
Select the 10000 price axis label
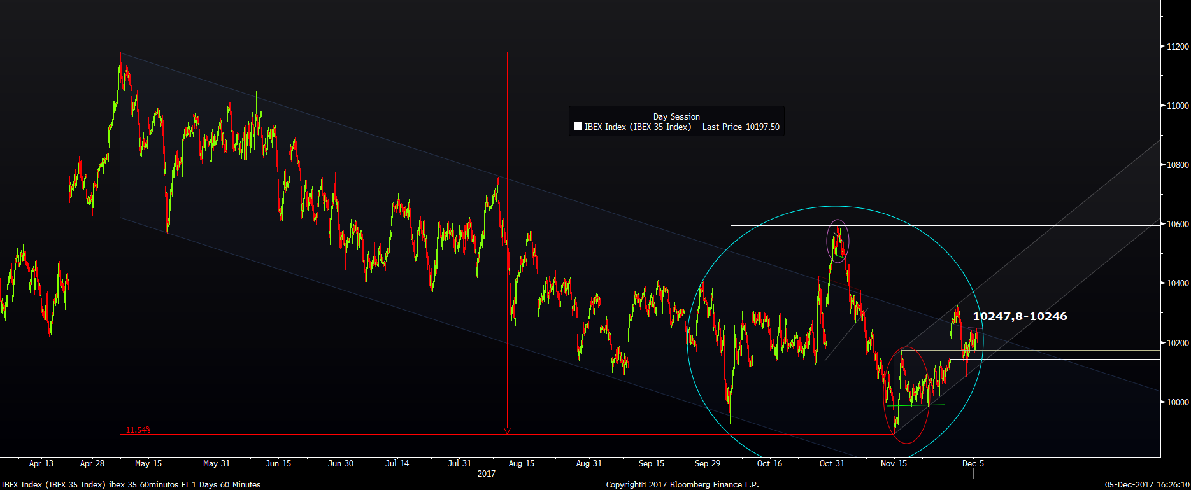[x=1178, y=402]
